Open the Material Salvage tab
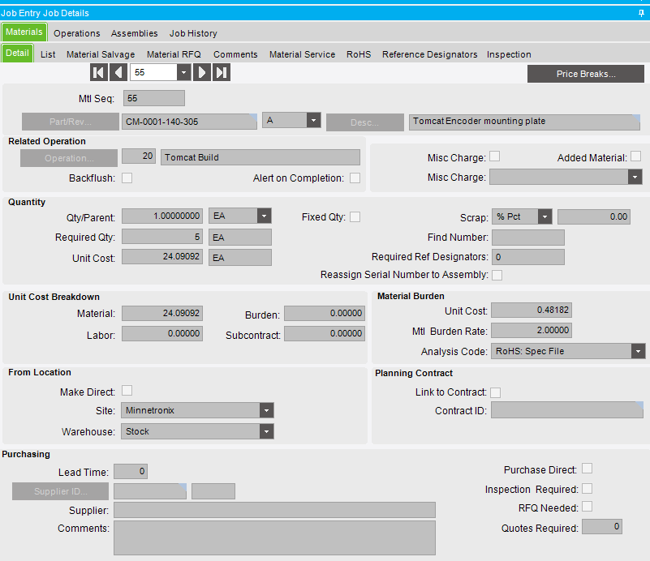Screen dimensions: 650x561 tap(101, 54)
